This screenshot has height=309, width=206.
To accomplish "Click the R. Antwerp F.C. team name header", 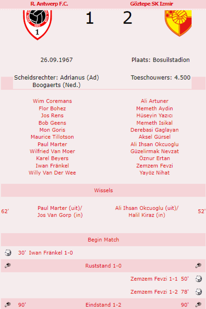I will click(49, 4).
